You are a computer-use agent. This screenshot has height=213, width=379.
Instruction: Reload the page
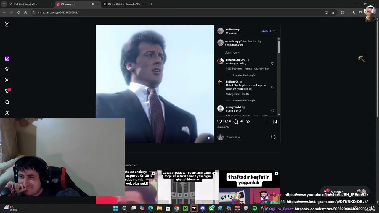coord(18,12)
